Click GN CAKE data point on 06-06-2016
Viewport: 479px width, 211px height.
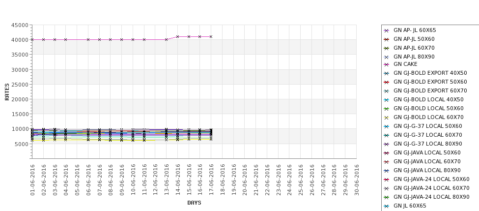88,39
